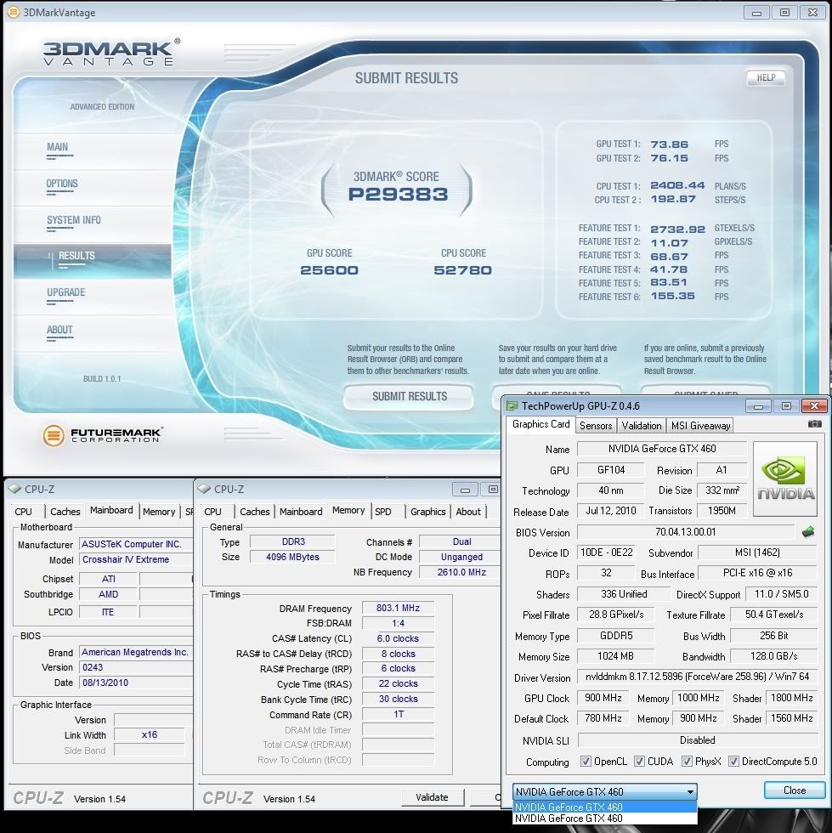Open the GPU selector dropdown in GPU-Z
Screen dimensions: 832x833
(604, 791)
